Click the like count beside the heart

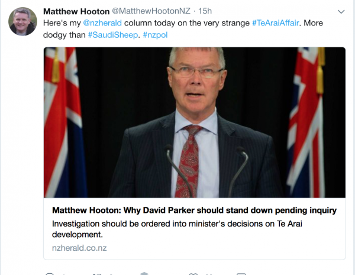tap(205, 274)
